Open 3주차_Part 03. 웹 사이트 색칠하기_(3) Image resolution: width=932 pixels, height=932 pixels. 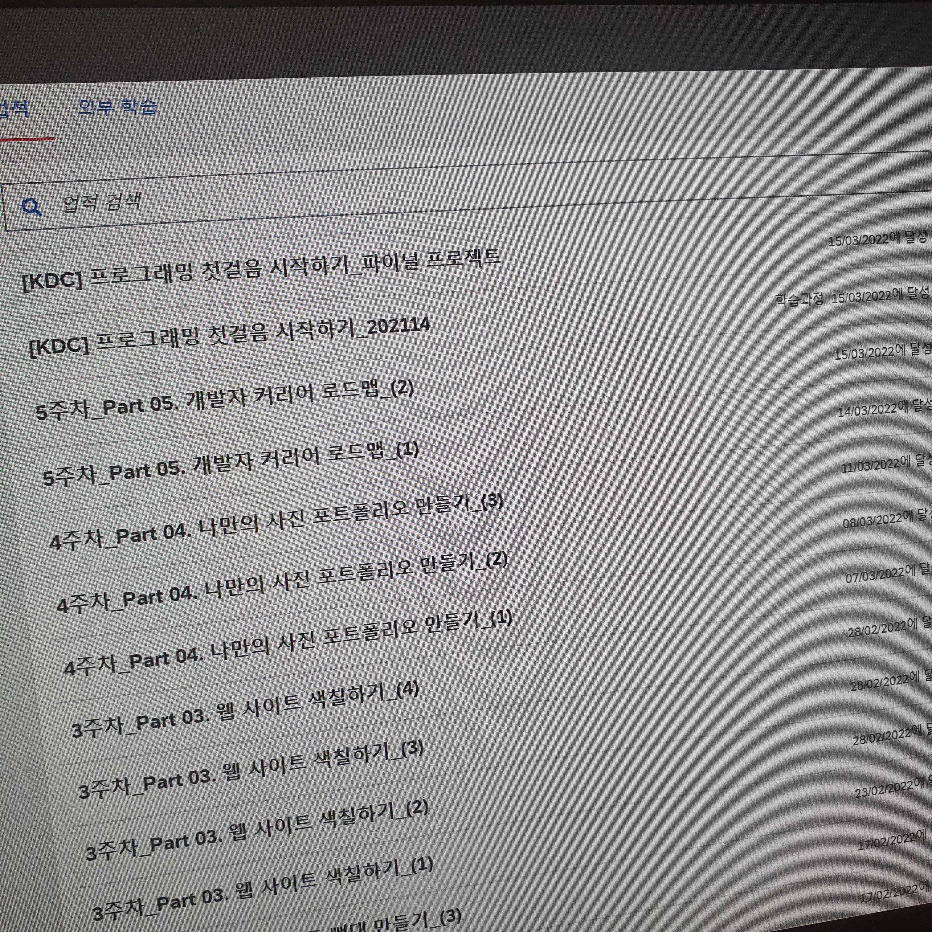click(x=251, y=771)
